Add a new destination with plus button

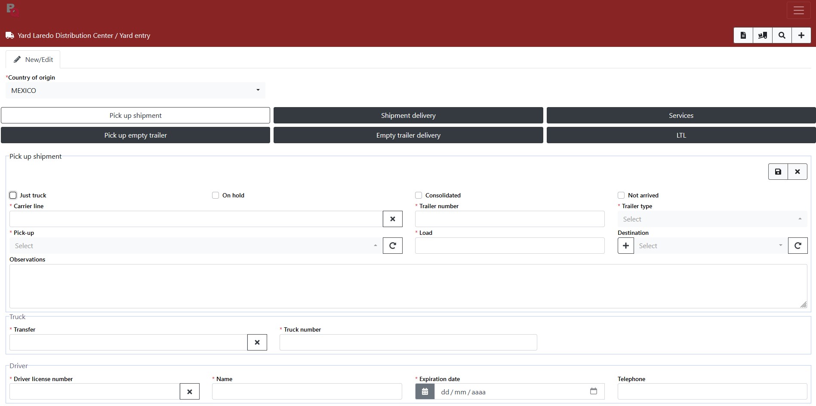pyautogui.click(x=625, y=246)
